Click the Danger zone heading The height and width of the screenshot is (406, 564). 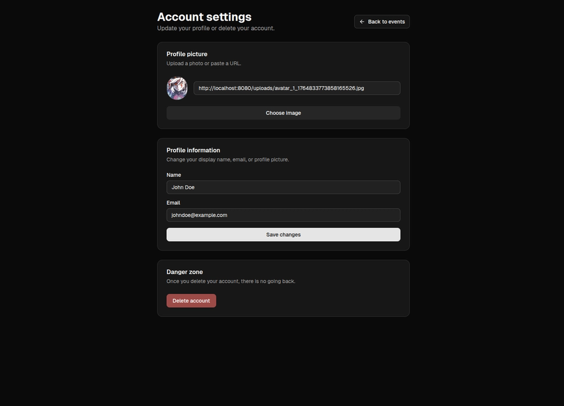(184, 272)
